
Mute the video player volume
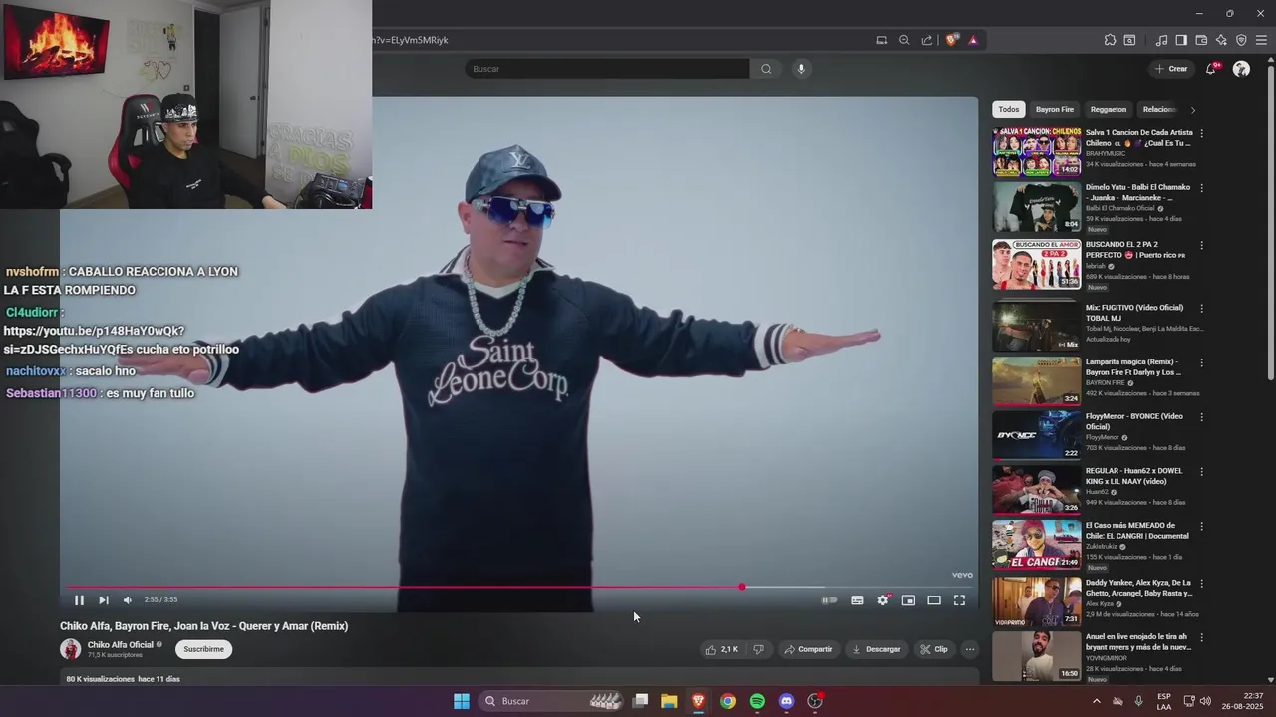click(x=128, y=600)
